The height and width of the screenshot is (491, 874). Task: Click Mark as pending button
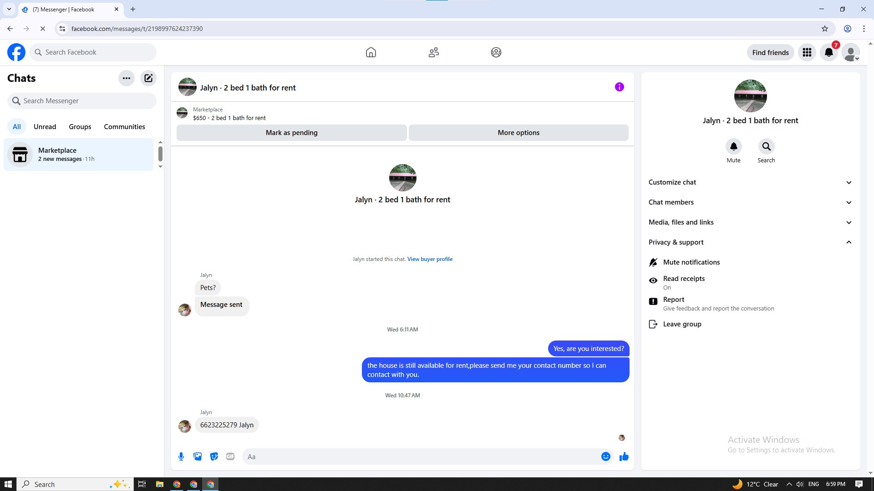click(291, 133)
